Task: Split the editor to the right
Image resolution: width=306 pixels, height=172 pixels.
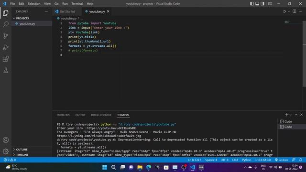Action: pos(295,11)
